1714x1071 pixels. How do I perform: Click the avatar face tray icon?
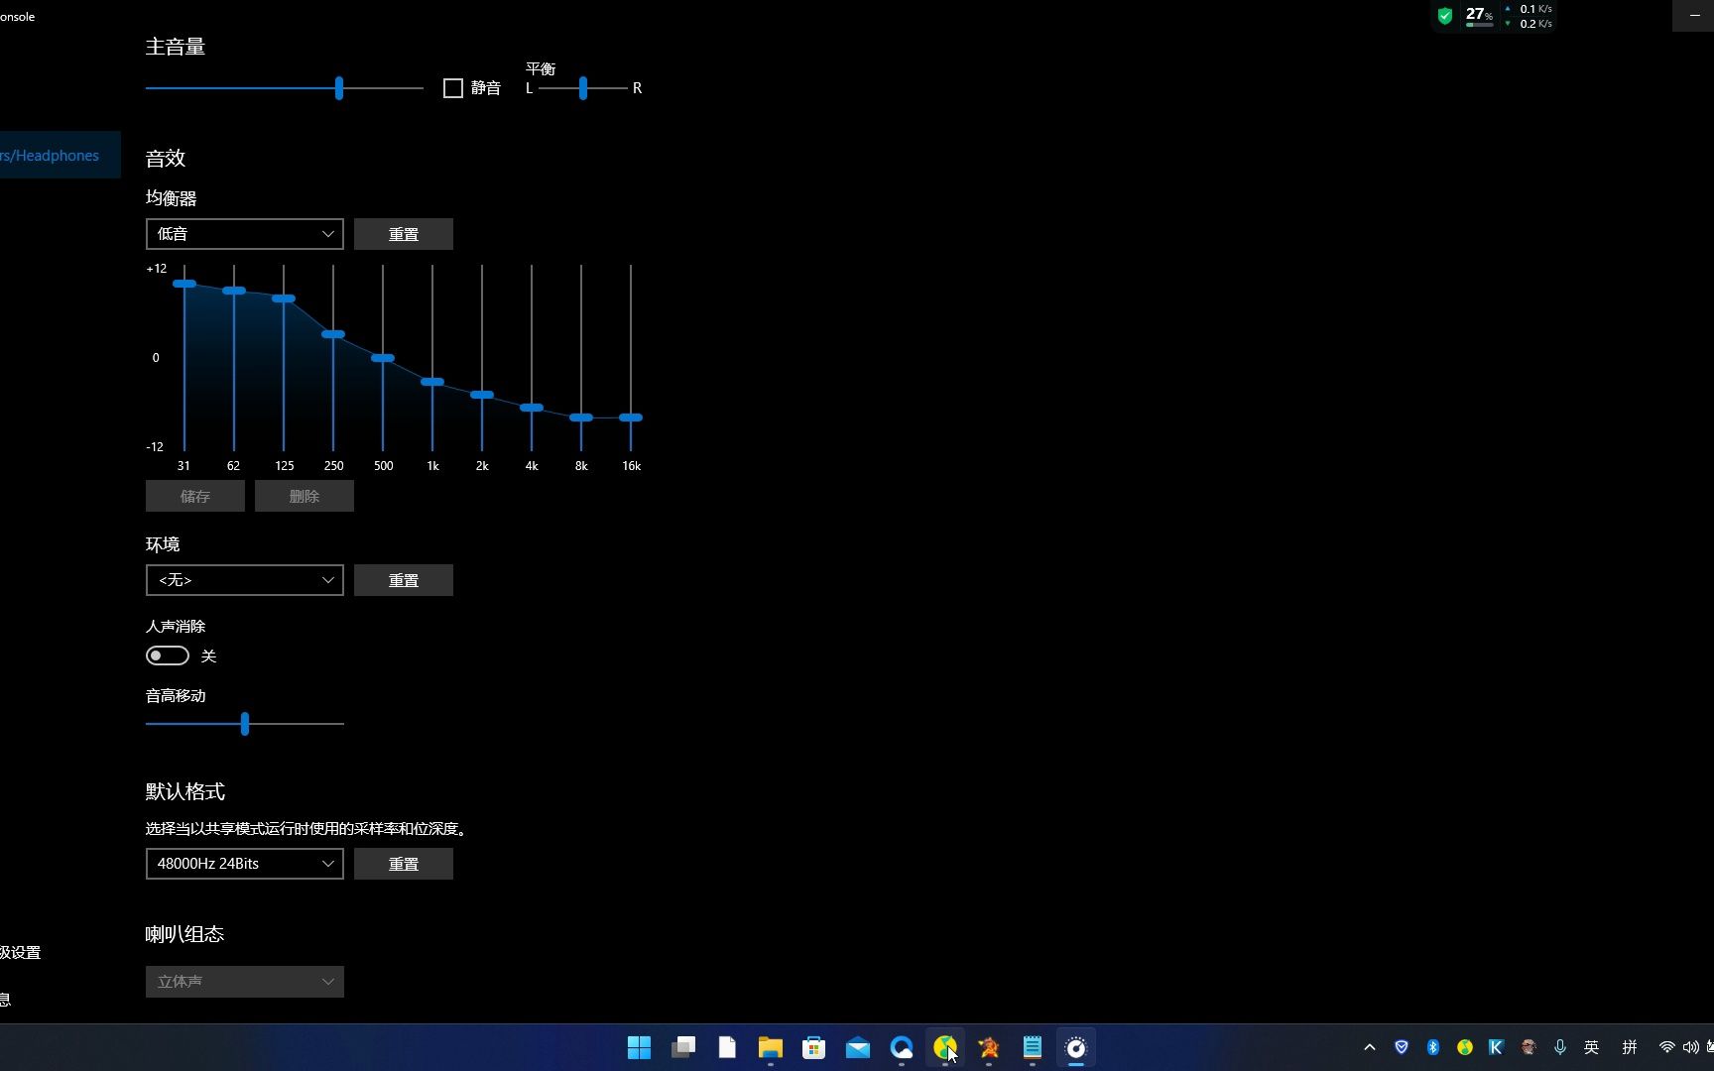1529,1047
